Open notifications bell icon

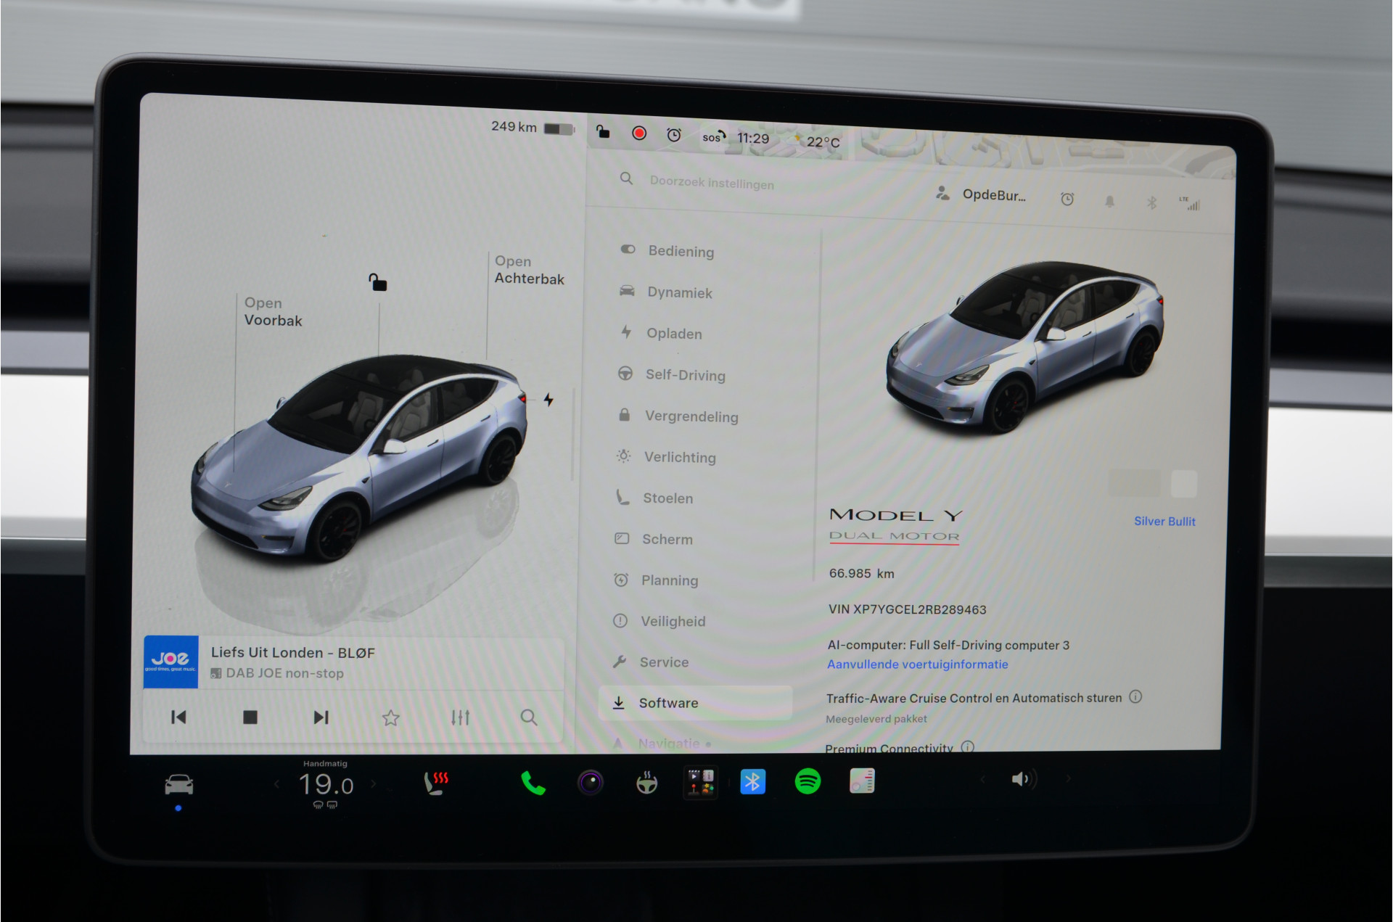(x=1109, y=202)
